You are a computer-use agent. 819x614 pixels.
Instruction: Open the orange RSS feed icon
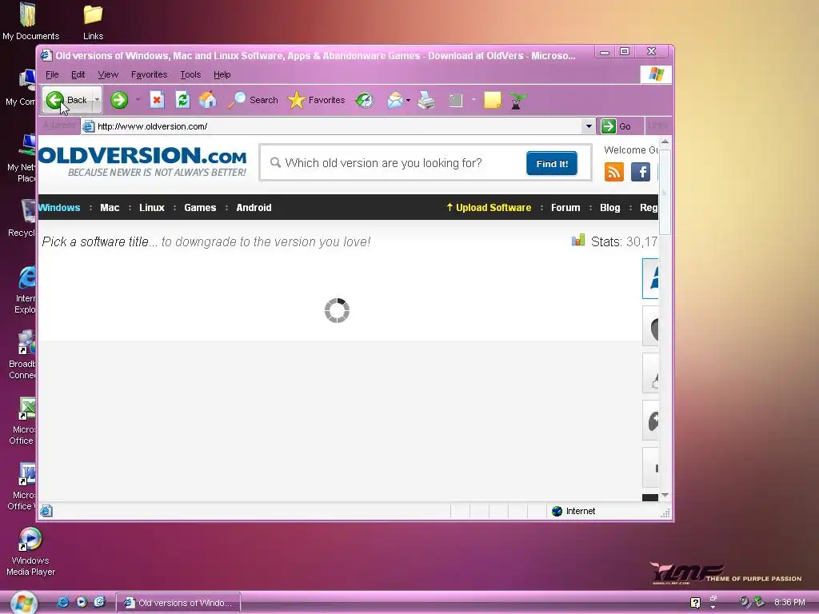(x=613, y=172)
